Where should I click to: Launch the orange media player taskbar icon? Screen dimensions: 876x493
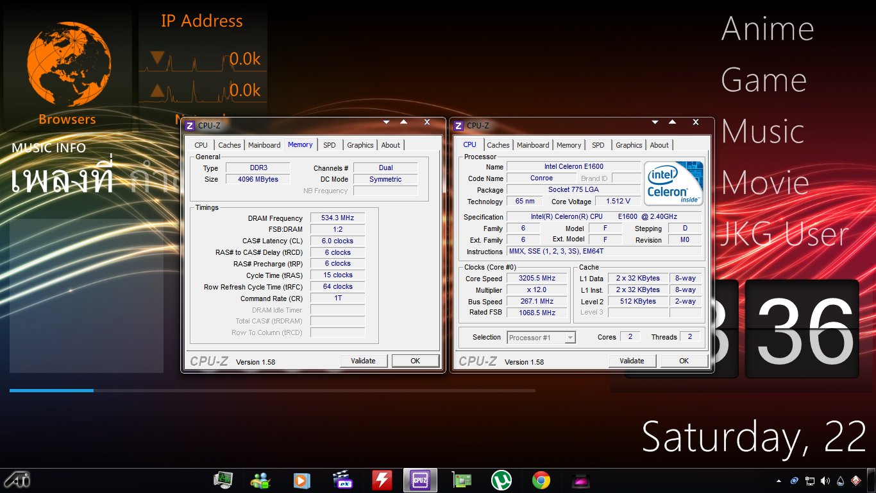coord(301,480)
